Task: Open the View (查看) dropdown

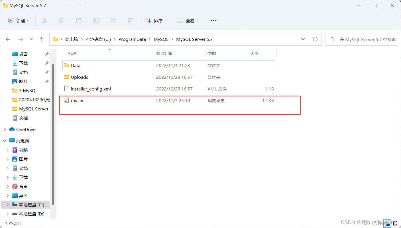Action: point(188,21)
